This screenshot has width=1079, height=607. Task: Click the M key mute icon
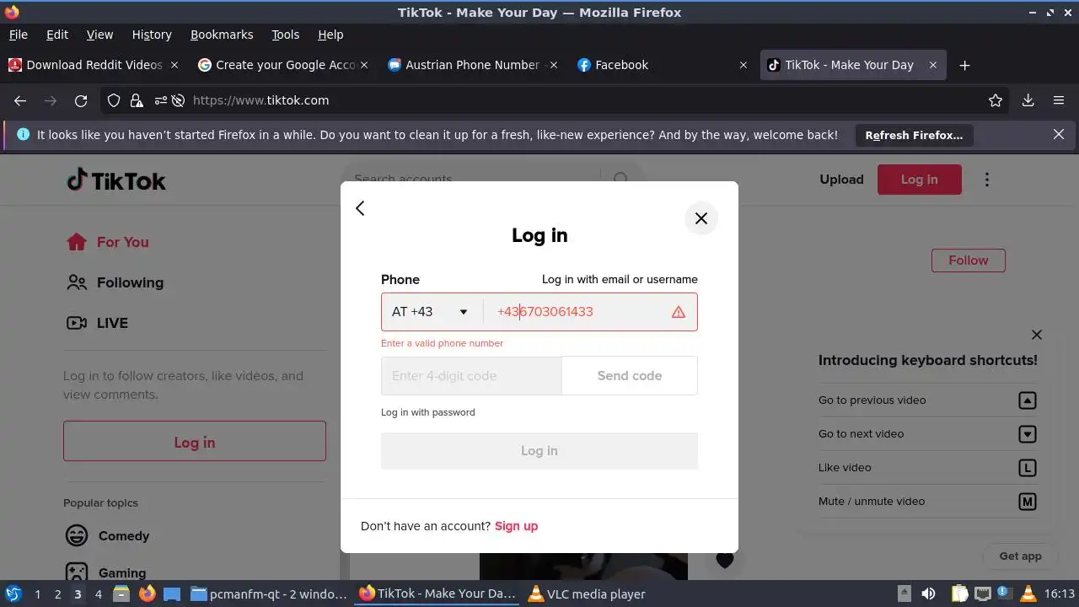(1027, 502)
